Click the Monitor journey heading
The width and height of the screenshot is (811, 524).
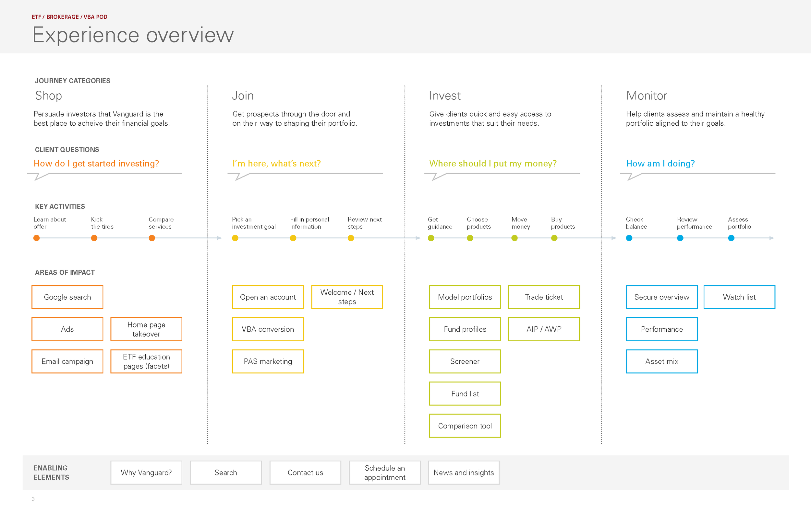tap(647, 96)
